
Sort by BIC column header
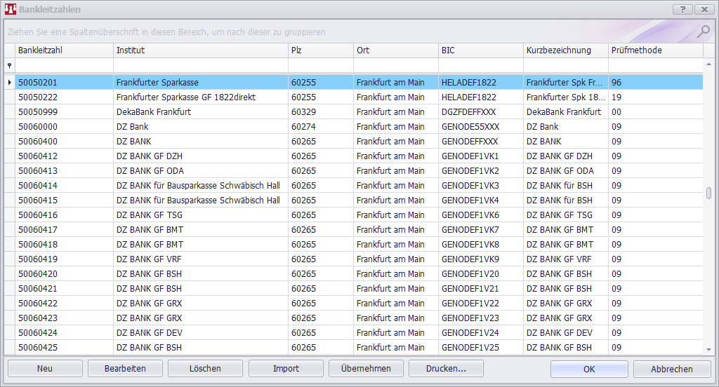(481, 50)
